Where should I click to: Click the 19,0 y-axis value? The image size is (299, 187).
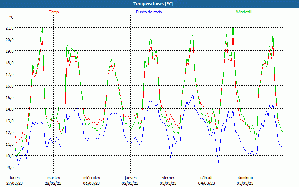(x=10, y=51)
